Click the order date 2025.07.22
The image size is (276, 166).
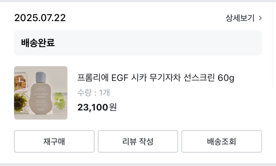tap(40, 18)
